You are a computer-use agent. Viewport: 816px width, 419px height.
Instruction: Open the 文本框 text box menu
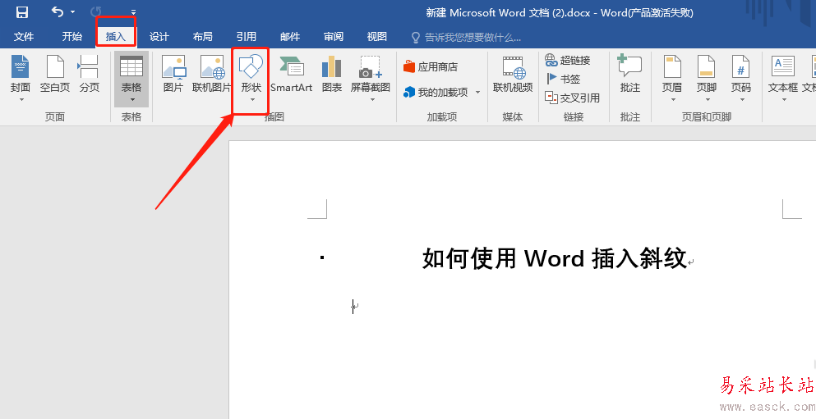tap(782, 78)
